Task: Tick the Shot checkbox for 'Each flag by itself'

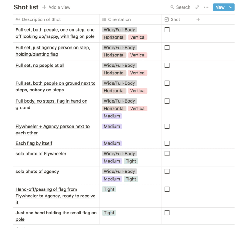Action: (x=167, y=143)
